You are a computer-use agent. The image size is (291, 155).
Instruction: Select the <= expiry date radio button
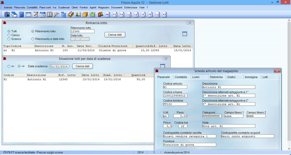(x=9, y=66)
